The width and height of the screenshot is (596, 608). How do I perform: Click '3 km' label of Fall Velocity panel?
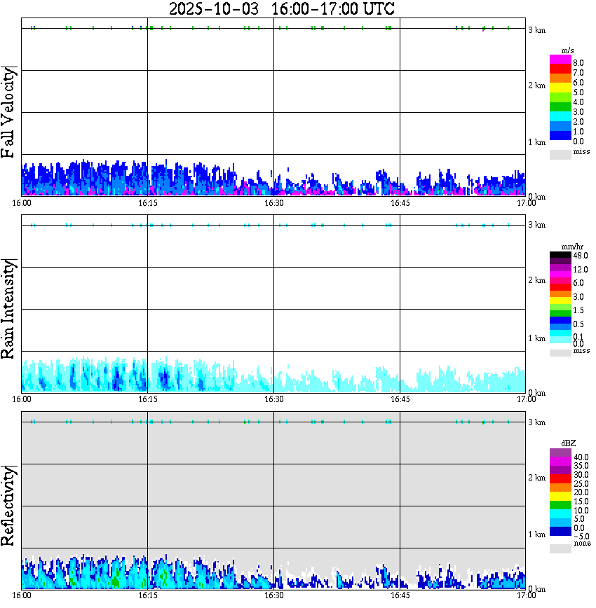536,30
